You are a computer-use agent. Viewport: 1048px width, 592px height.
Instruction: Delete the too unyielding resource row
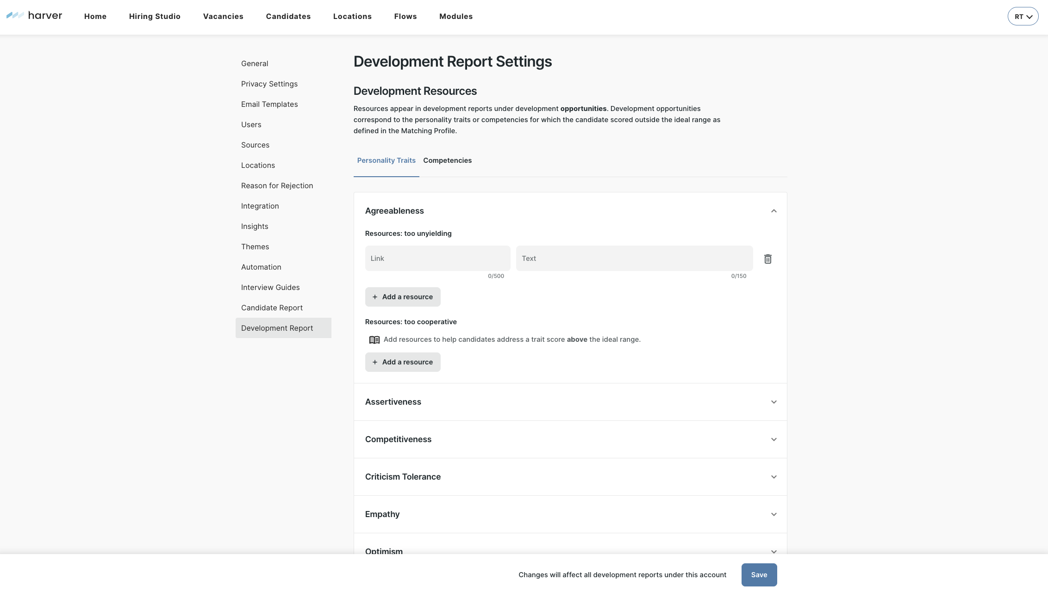click(767, 259)
